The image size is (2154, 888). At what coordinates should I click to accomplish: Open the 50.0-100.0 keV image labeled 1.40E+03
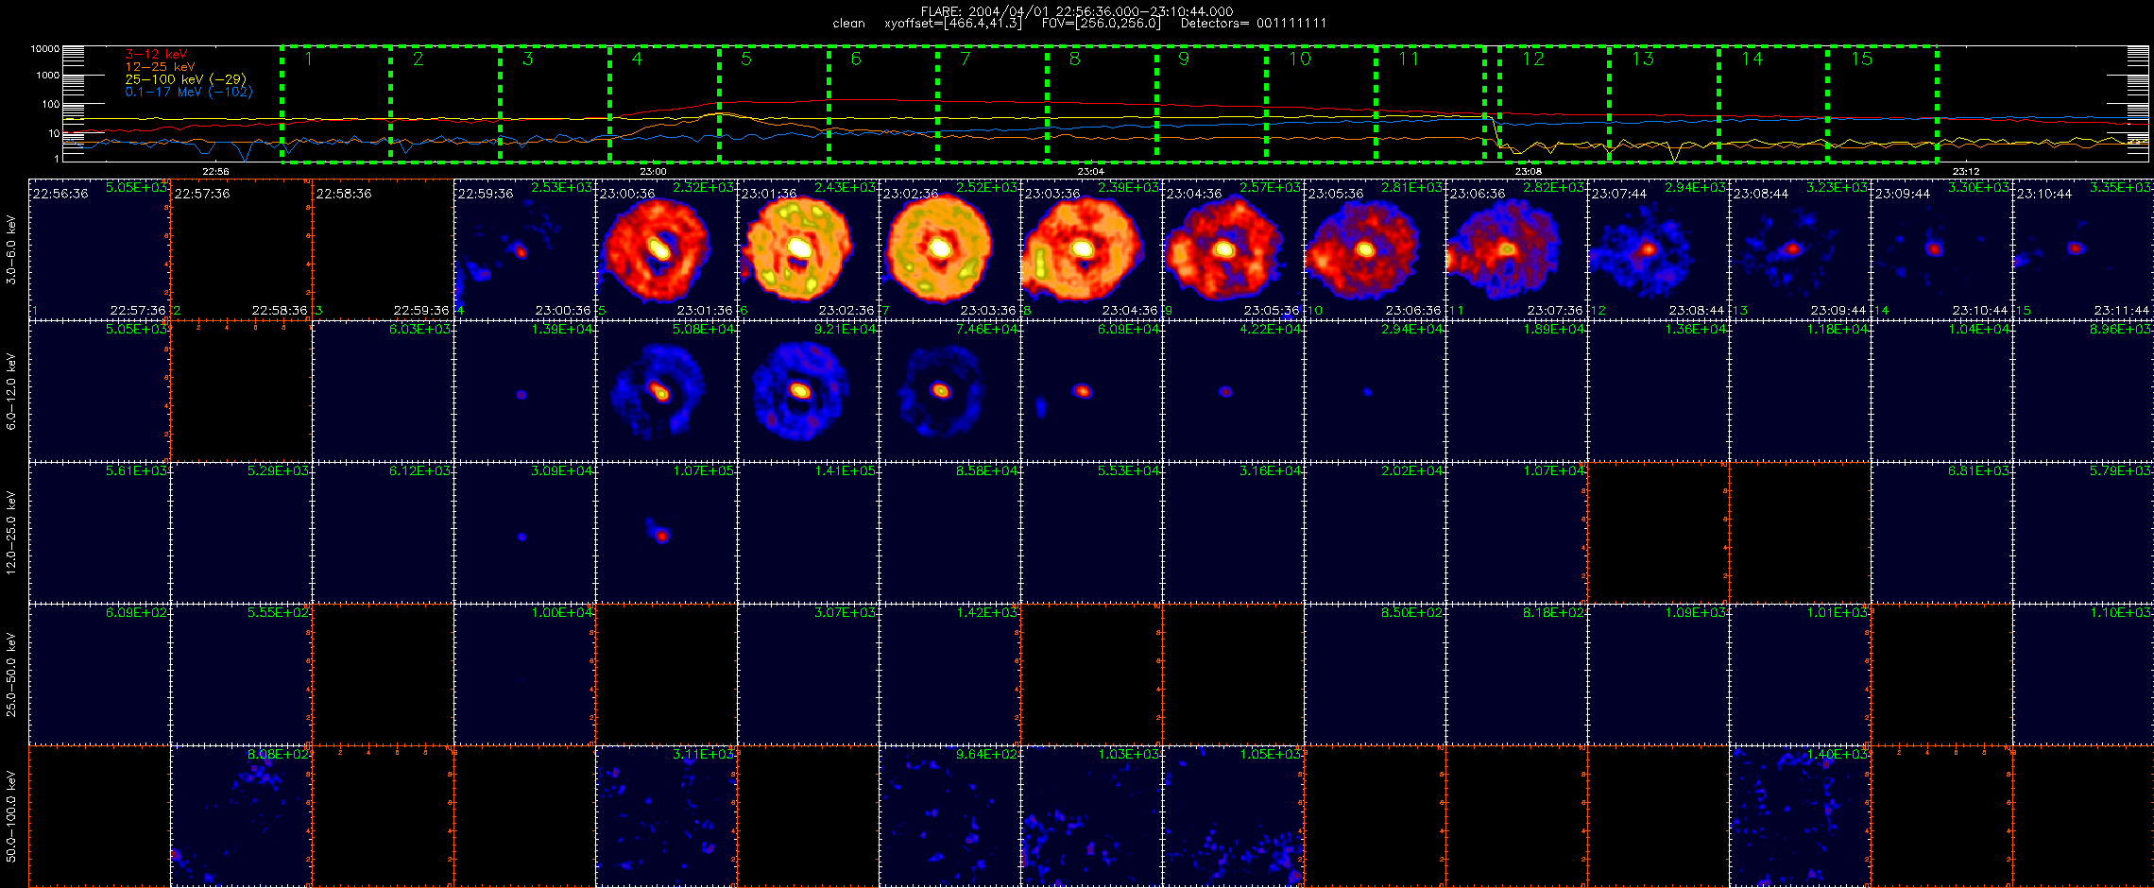point(1800,816)
